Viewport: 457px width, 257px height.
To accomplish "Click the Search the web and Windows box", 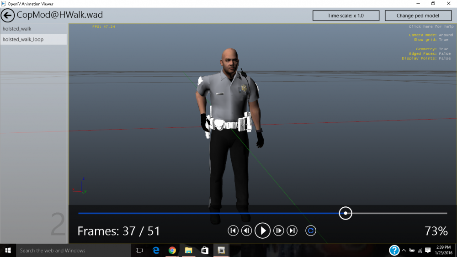I will [x=74, y=250].
